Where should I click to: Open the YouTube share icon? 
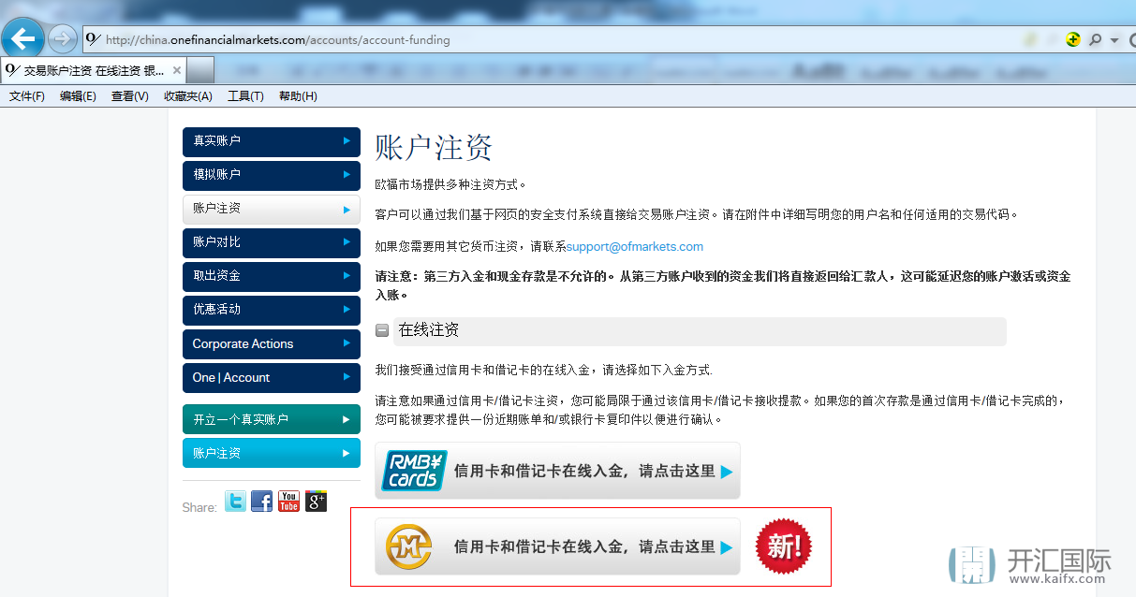pyautogui.click(x=288, y=502)
